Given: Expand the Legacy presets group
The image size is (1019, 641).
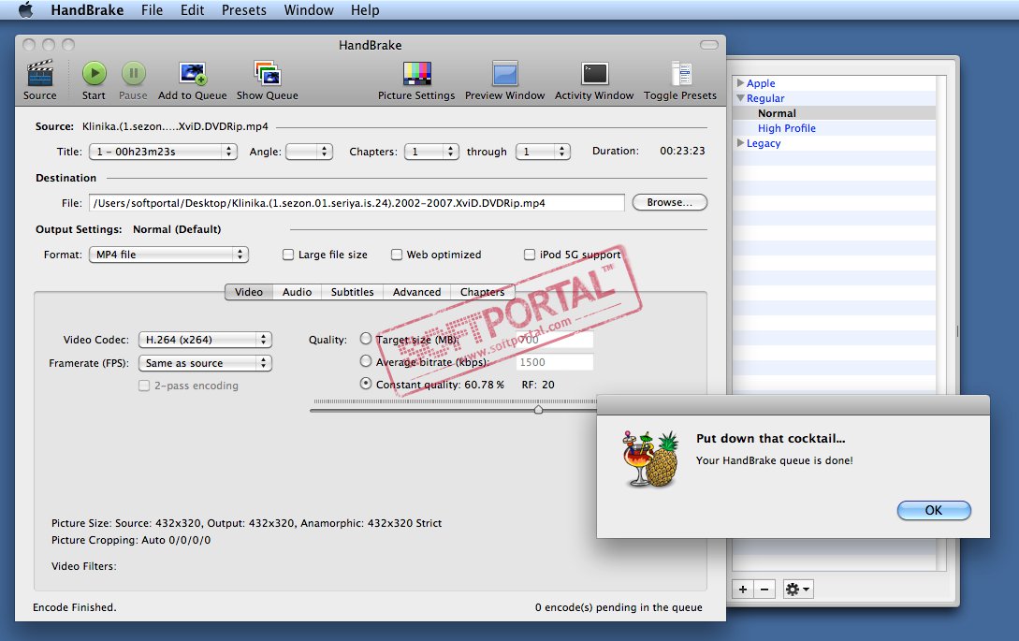Looking at the screenshot, I should pyautogui.click(x=740, y=143).
